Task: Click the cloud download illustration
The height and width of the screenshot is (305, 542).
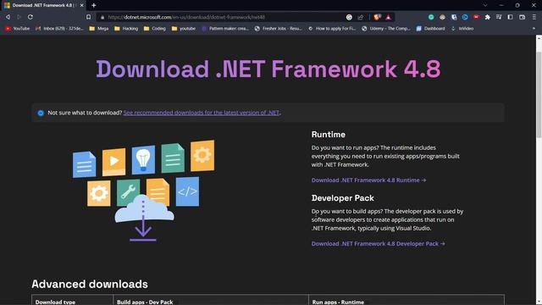Action: click(x=143, y=190)
